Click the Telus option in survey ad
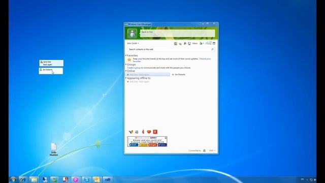Viewport: 325px width, 183px height. [162, 145]
